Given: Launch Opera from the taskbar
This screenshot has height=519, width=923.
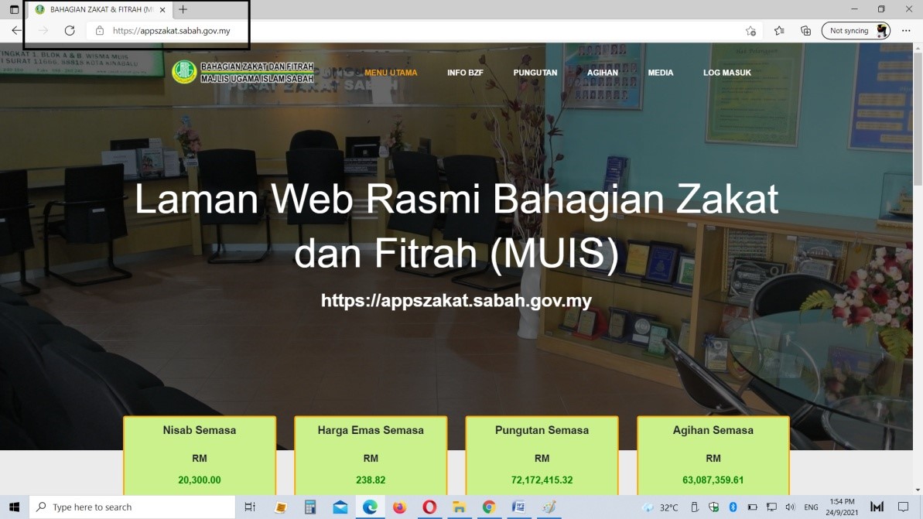Looking at the screenshot, I should 429,507.
